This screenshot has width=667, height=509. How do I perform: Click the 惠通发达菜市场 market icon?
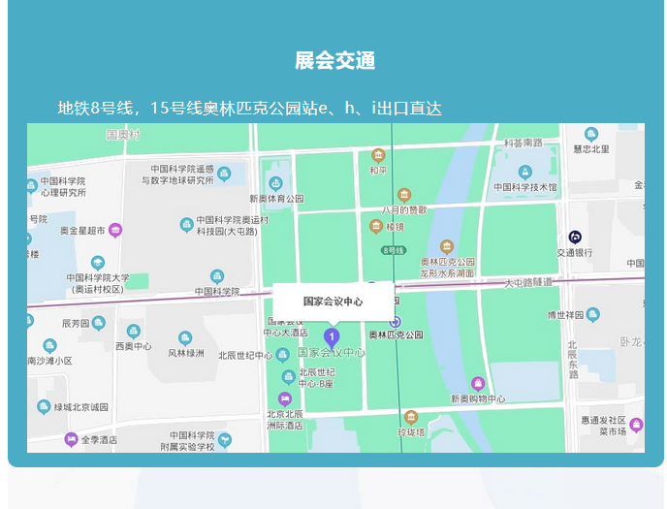click(636, 425)
